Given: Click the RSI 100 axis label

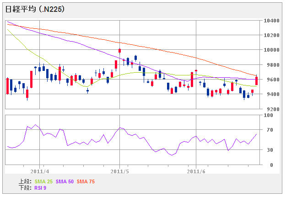Looking at the screenshot, I should [268, 115].
